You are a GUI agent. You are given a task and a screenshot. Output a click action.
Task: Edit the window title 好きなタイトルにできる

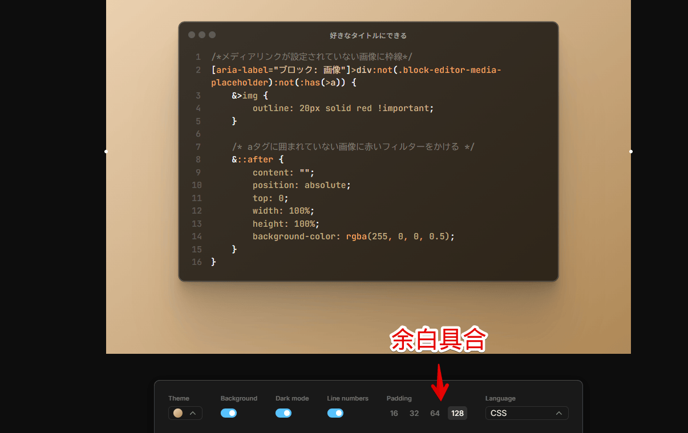pyautogui.click(x=369, y=35)
